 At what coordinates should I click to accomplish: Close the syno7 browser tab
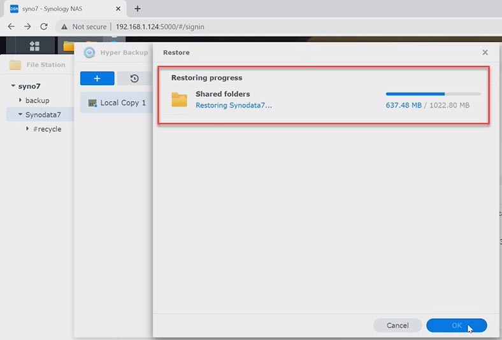(x=118, y=9)
